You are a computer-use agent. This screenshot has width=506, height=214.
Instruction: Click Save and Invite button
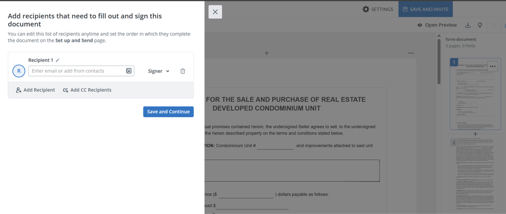[x=425, y=9]
